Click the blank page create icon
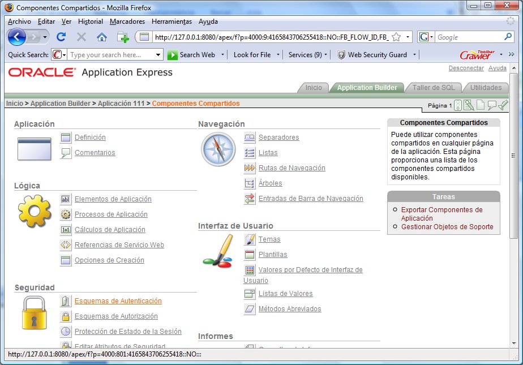 (x=481, y=105)
